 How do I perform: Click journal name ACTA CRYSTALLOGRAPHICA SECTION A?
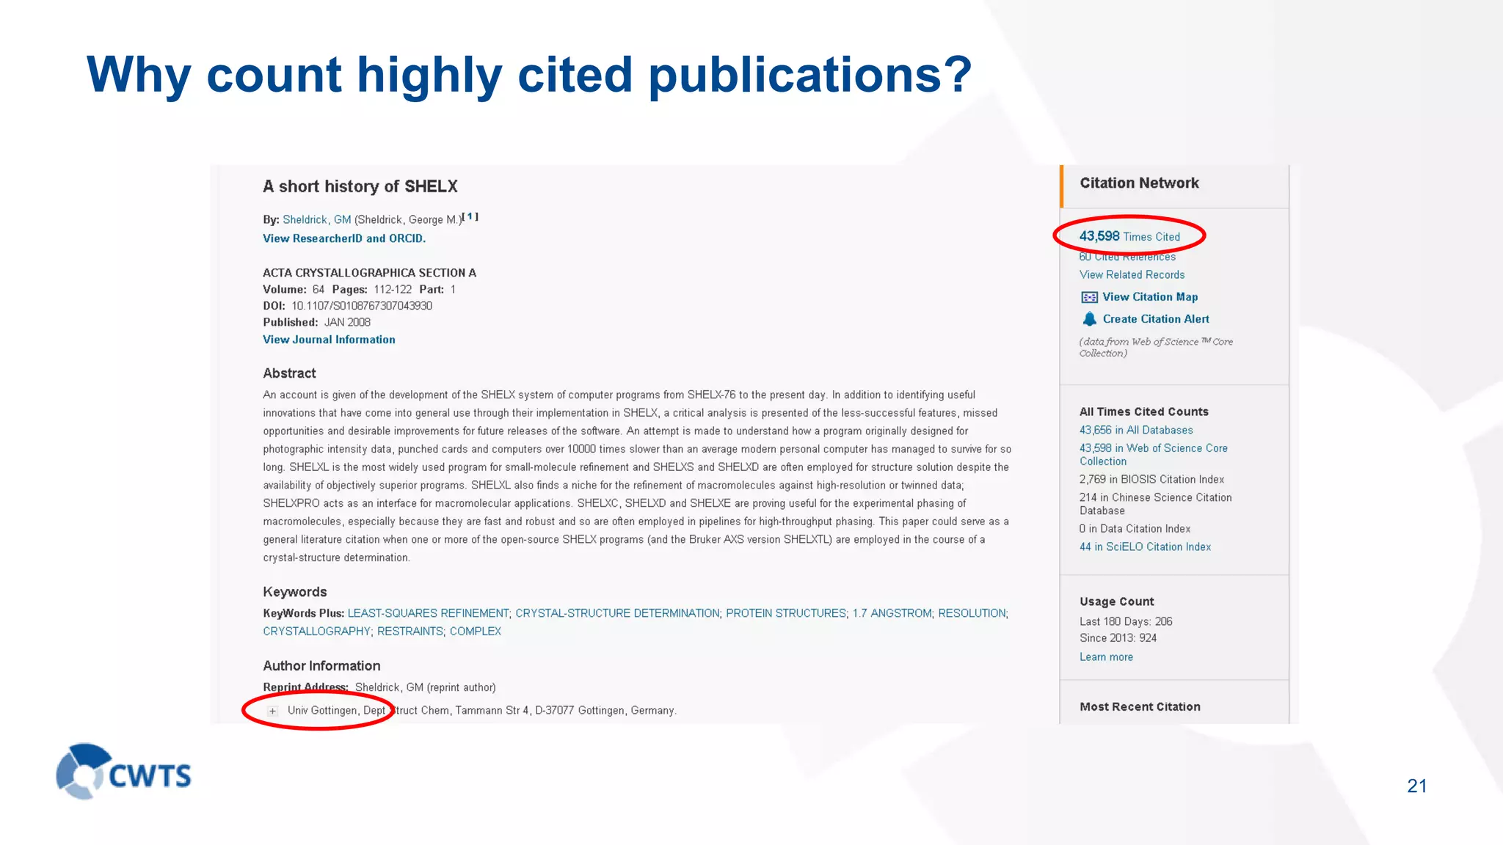[x=369, y=273]
